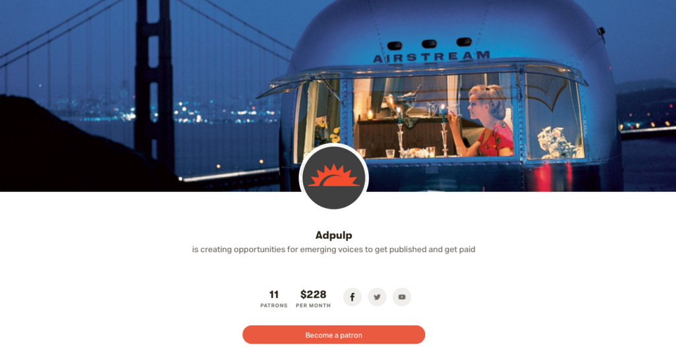Open Adpulp's Twitter profile icon
This screenshot has width=676, height=347.
point(377,297)
